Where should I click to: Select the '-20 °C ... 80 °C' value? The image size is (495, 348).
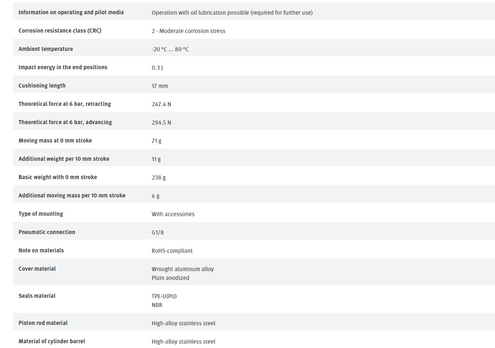(x=170, y=49)
